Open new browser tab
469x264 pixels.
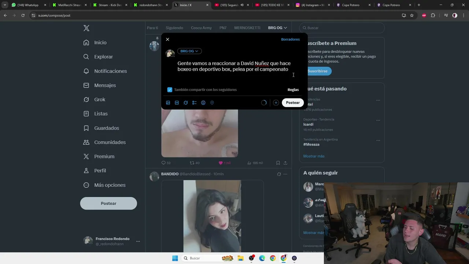[x=419, y=5]
